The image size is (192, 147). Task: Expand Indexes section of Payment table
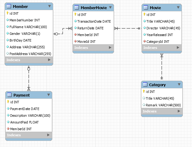48,135
